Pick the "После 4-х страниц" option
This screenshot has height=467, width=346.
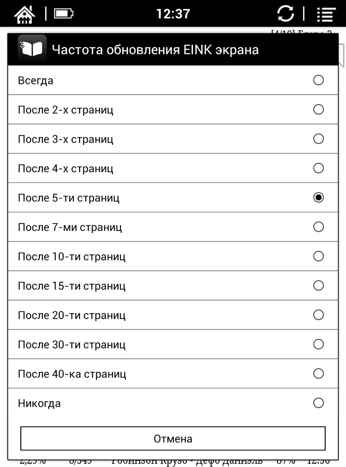318,168
